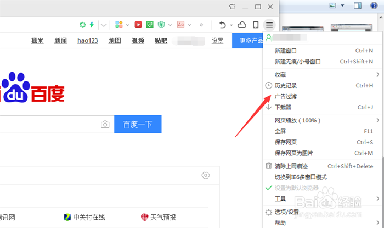Open 历史记录 from the menu
This screenshot has width=384, height=228.
(x=323, y=85)
